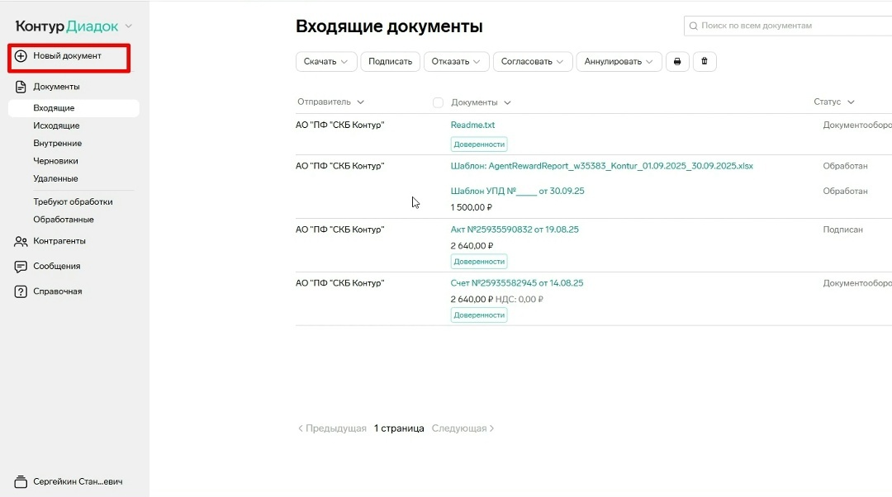892x497 pixels.
Task: Open Сообщения using the speech bubble icon
Action: [19, 266]
